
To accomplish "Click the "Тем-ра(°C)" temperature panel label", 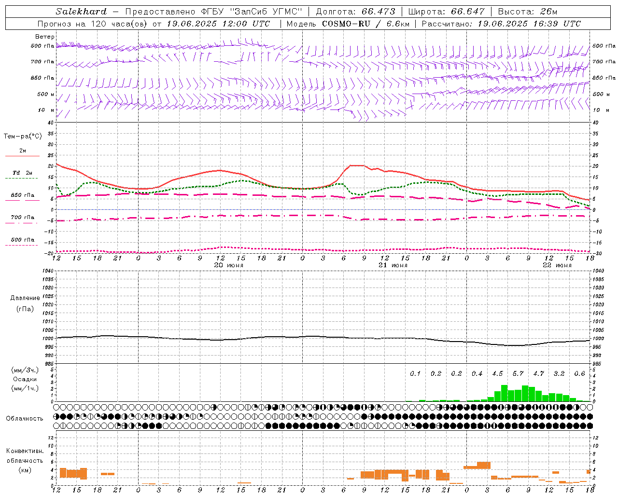I will (x=23, y=137).
